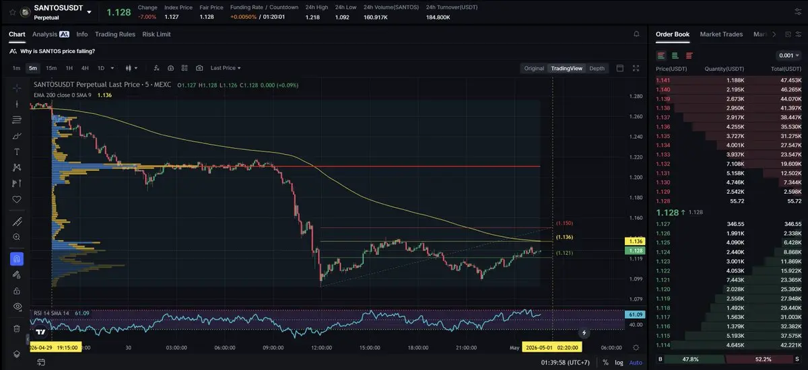Screen dimensions: 808x370
Task: Open the chart patterns tool
Action: (17, 168)
